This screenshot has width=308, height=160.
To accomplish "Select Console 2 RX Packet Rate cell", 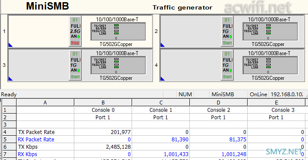I will [219, 140].
